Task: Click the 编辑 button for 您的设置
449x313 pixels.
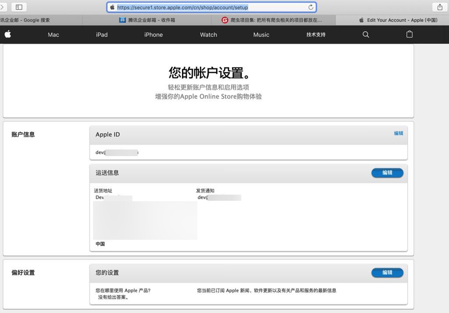Action: click(387, 273)
